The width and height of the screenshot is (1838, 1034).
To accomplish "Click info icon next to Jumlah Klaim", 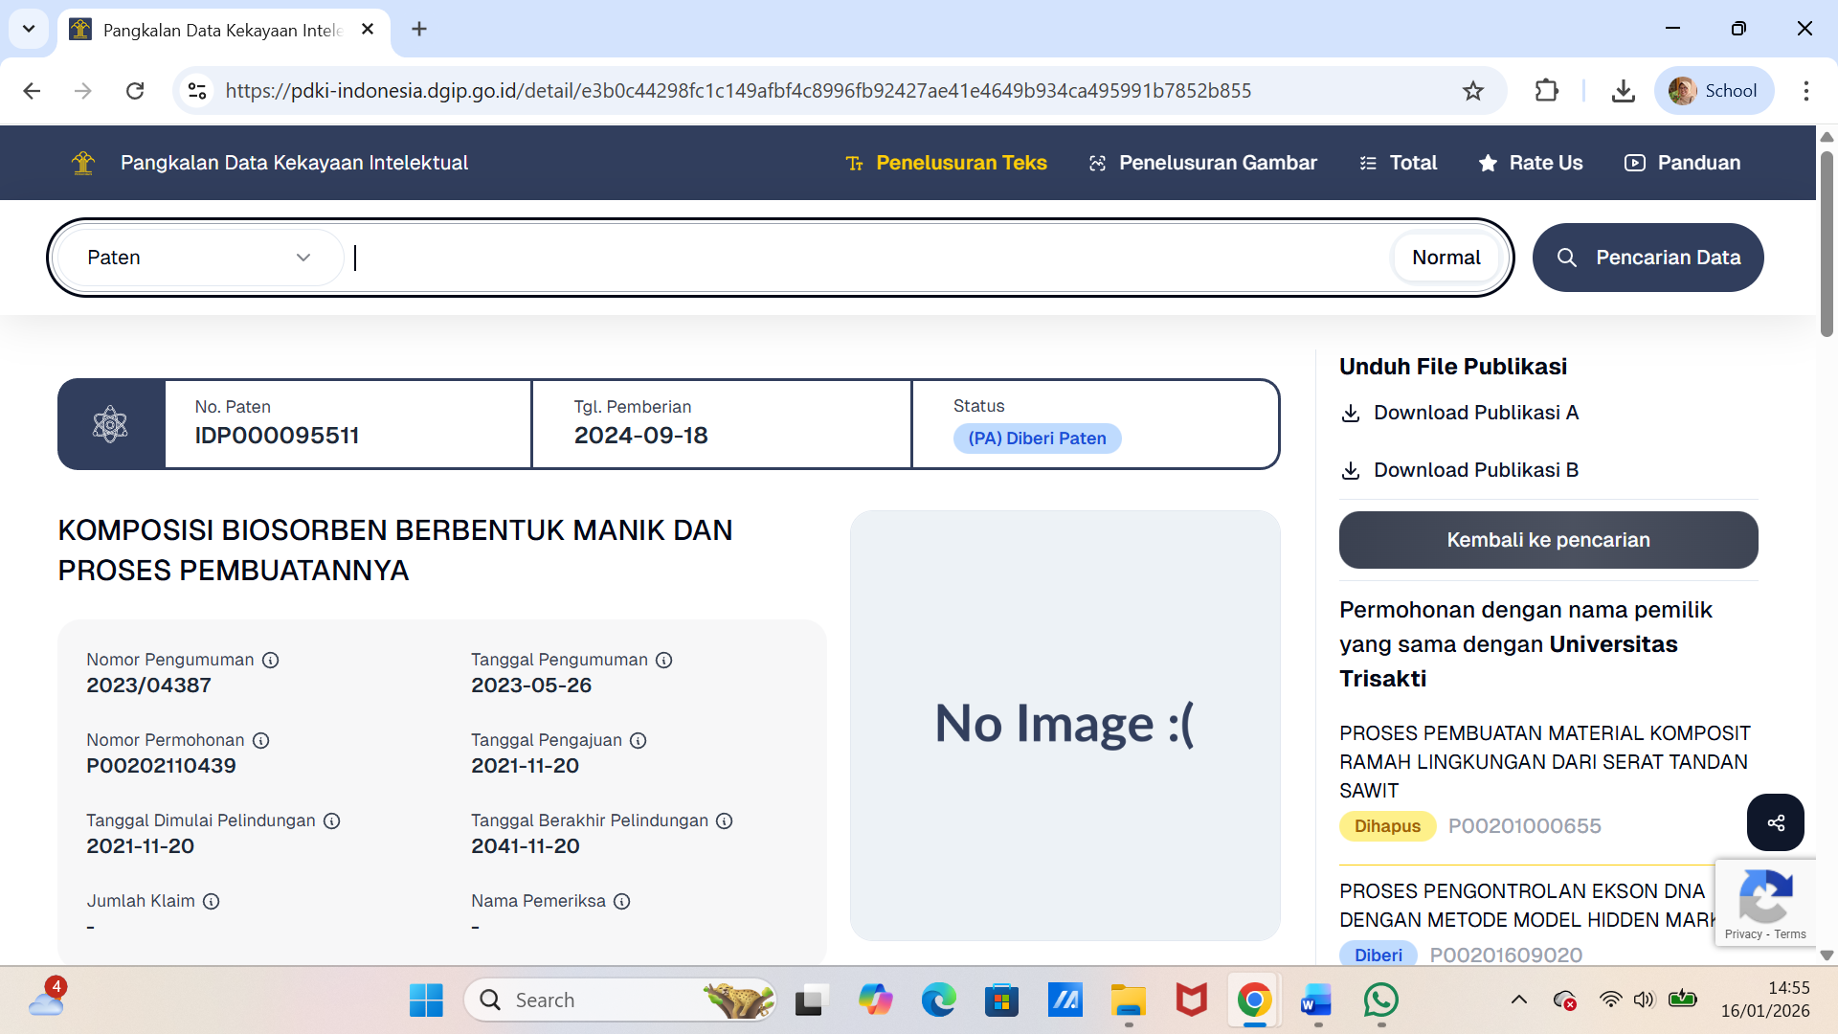I will click(212, 901).
